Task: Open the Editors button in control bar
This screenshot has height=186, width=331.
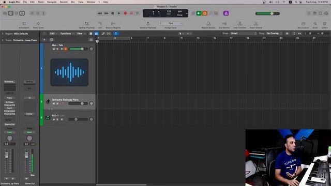Action: point(43,13)
